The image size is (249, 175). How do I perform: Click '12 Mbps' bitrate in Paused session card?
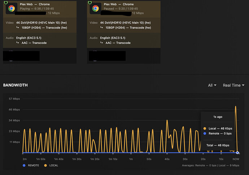[138, 13]
